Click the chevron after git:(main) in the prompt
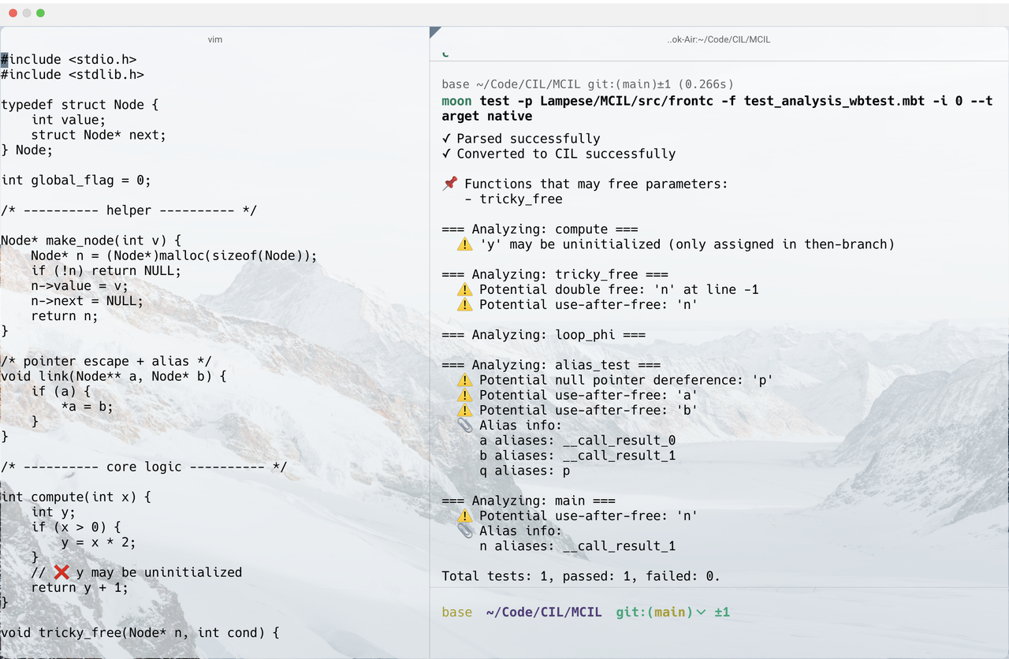This screenshot has height=659, width=1009. pos(701,612)
